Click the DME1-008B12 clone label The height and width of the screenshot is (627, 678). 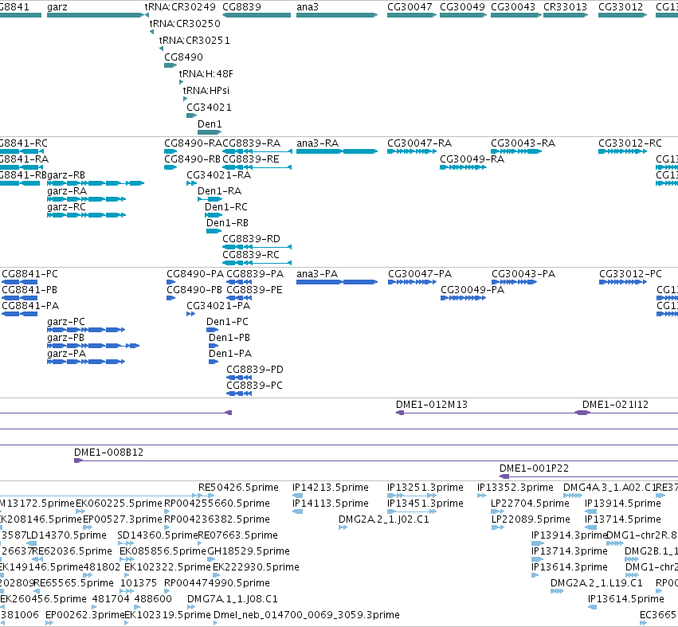point(108,453)
